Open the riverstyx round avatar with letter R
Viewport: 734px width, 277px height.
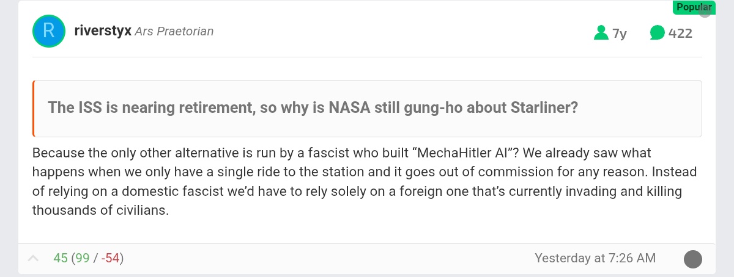click(48, 32)
